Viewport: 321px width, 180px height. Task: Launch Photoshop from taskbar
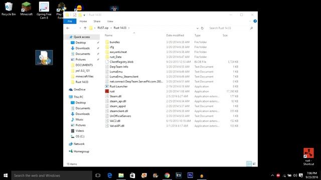[x=190, y=175]
